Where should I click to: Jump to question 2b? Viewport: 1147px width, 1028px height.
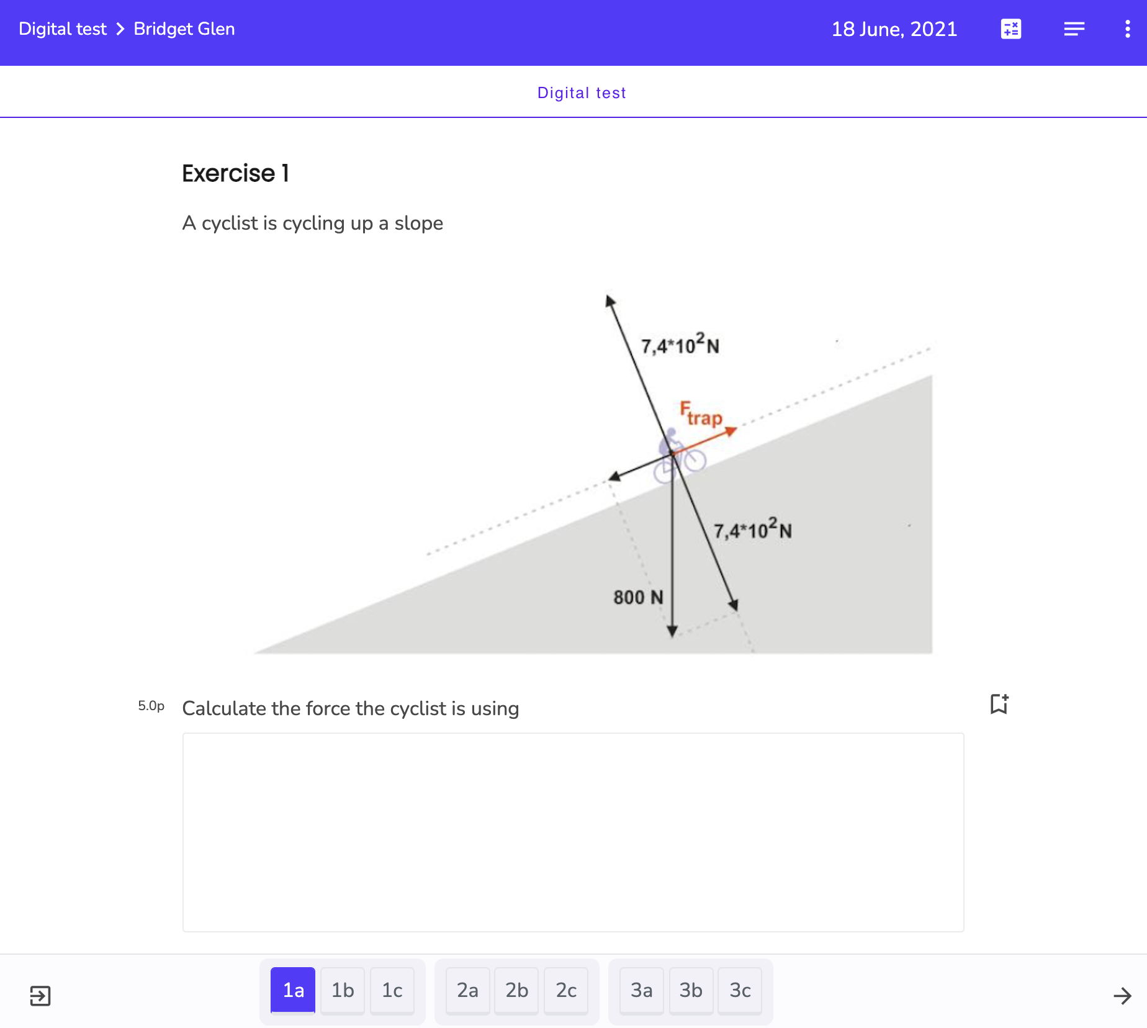516,990
